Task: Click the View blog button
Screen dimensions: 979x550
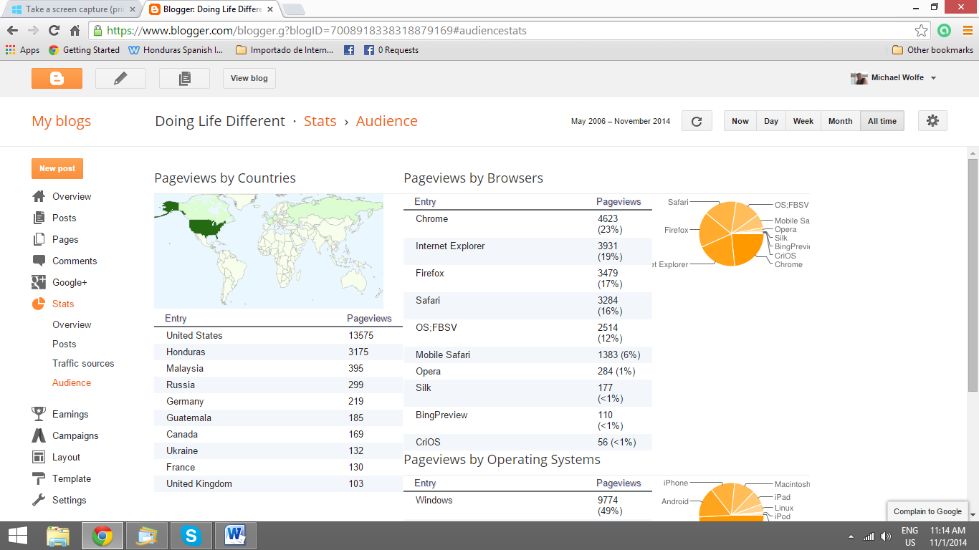Action: (x=249, y=79)
